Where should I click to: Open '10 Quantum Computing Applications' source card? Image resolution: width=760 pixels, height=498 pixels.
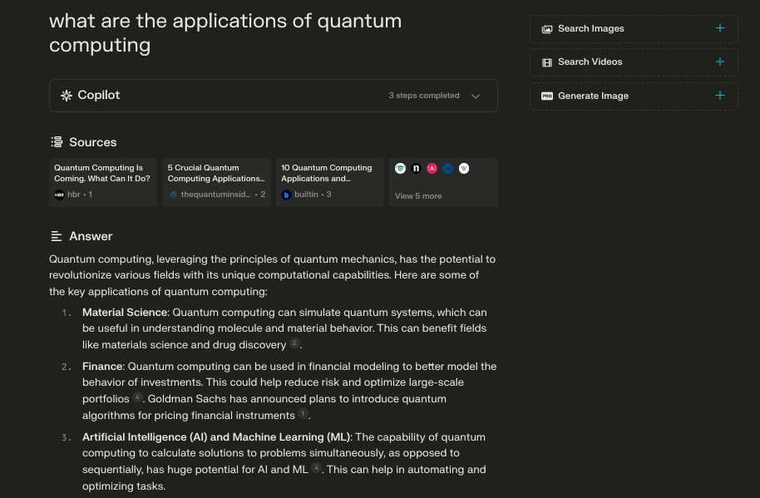click(x=329, y=182)
